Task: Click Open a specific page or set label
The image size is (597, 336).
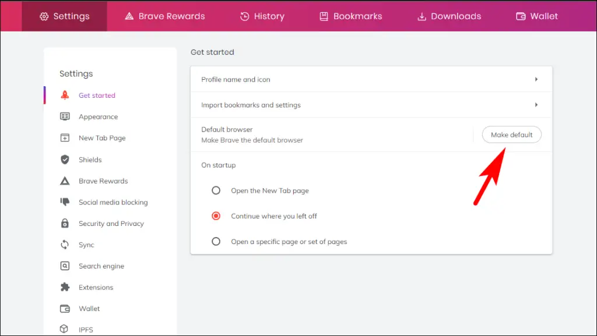Action: click(289, 241)
